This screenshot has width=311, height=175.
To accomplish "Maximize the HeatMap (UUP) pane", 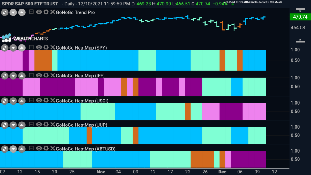I will click(5, 125).
